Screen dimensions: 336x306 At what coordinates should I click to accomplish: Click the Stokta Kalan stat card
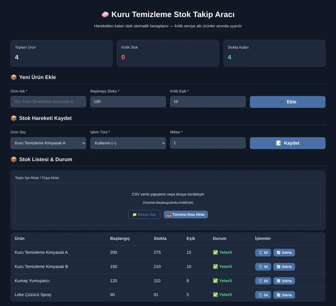(x=274, y=53)
